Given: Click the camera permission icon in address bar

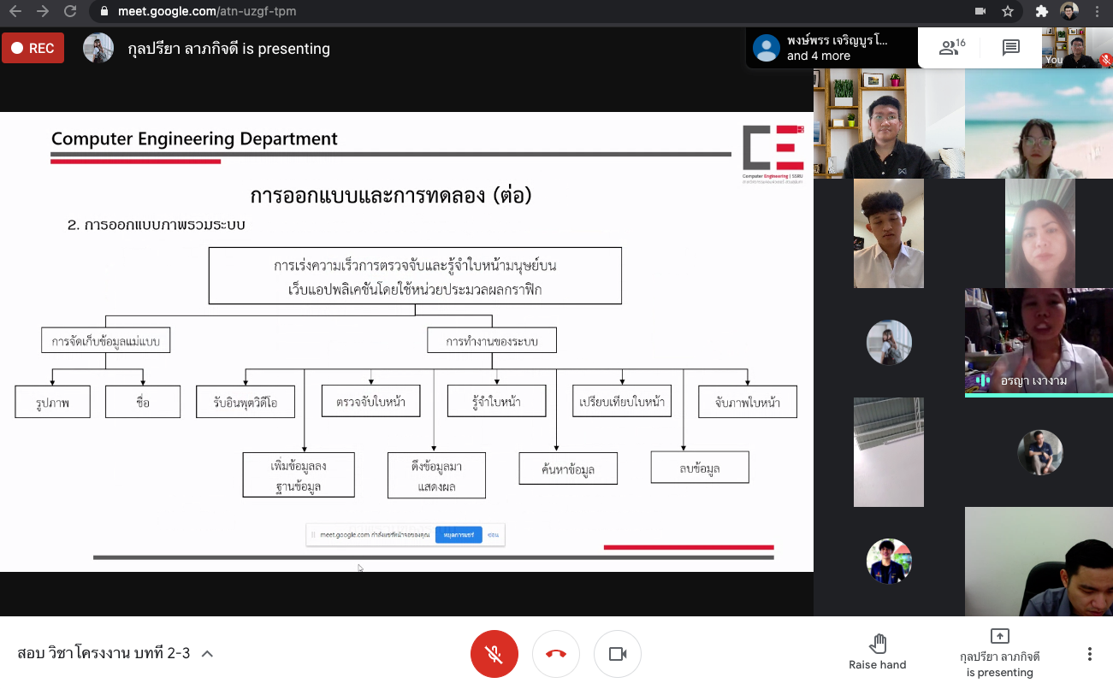Looking at the screenshot, I should [x=980, y=12].
